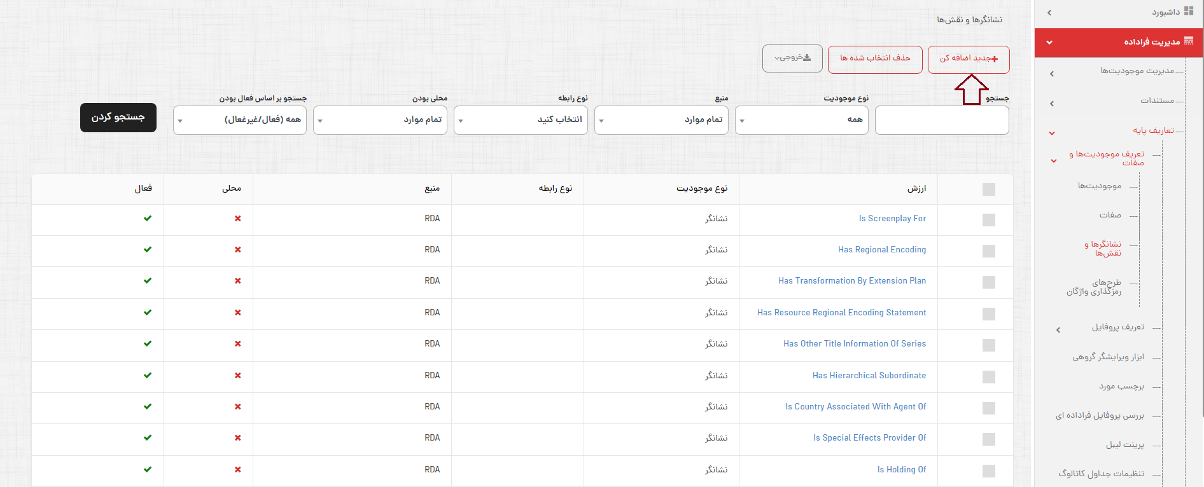Open the منبع source filter dropdown
1204x487 pixels.
click(x=661, y=120)
